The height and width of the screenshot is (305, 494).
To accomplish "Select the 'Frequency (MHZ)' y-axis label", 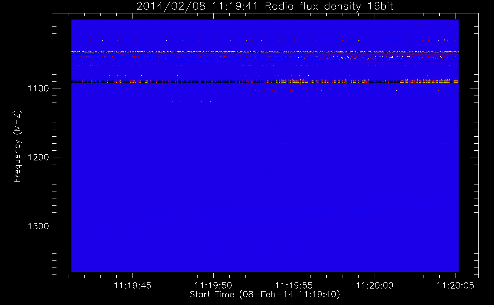I will 18,146.
